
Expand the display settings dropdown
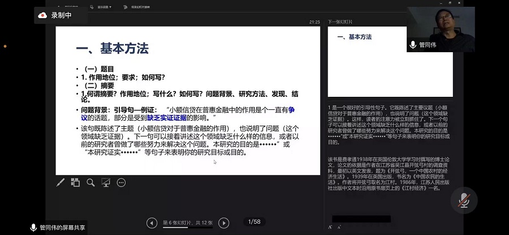pyautogui.click(x=105, y=7)
